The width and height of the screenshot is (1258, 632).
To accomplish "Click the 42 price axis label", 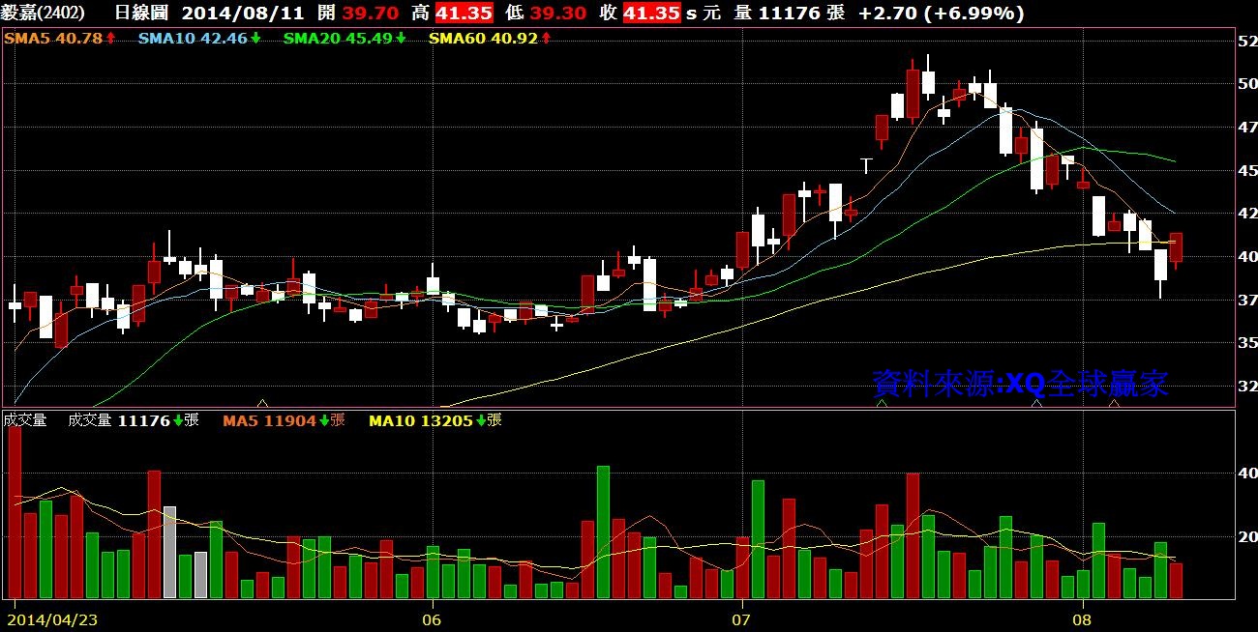I will [1247, 214].
